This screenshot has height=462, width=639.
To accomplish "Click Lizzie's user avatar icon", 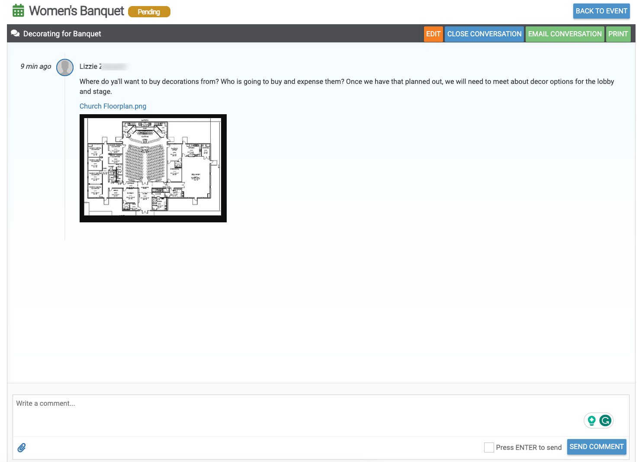I will click(65, 67).
